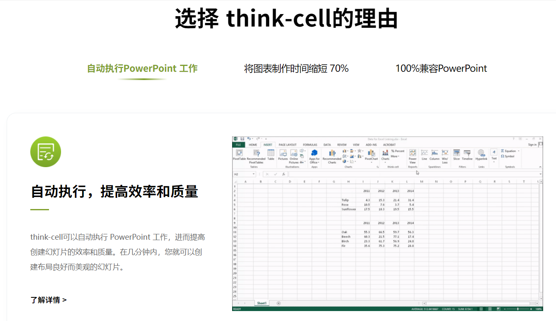Switch to the HOME ribbon tab

click(x=253, y=145)
